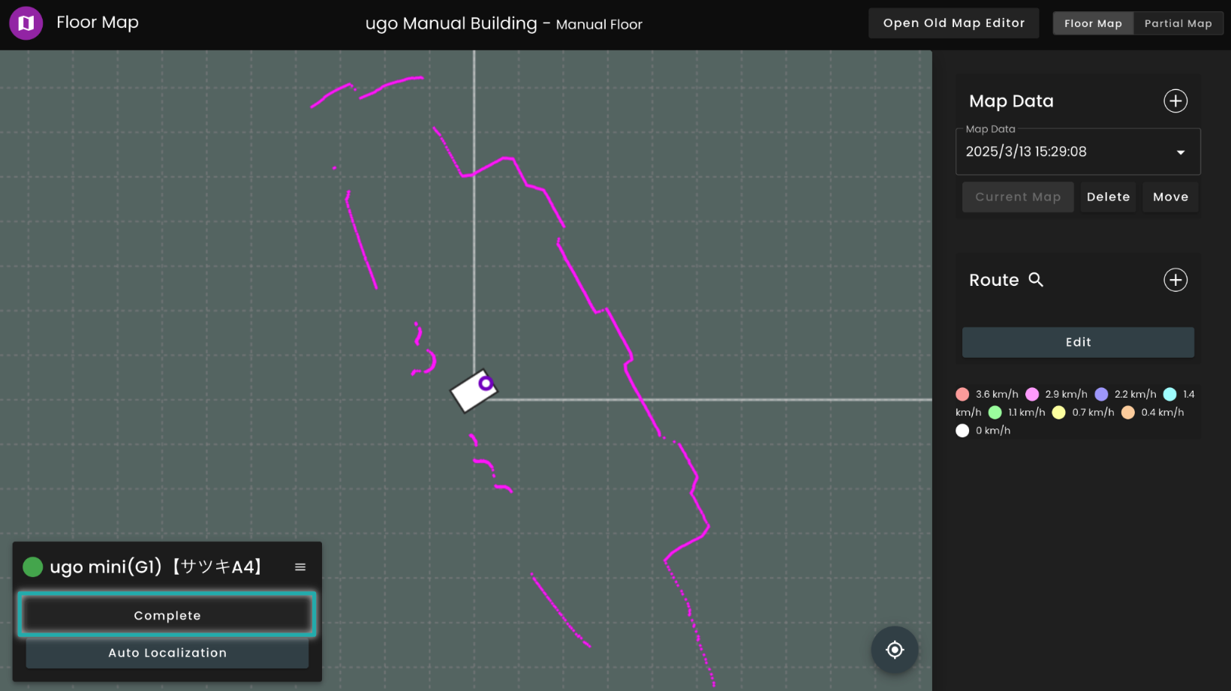Click the robot localization crosshair icon
Screen dimensions: 1231x691
(895, 650)
